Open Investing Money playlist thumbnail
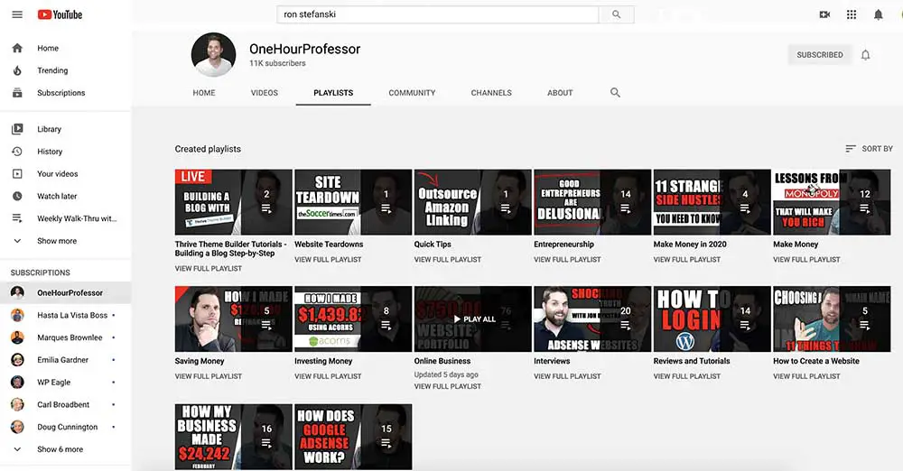 tap(353, 319)
